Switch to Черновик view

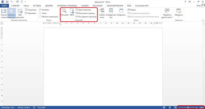coord(30,13)
